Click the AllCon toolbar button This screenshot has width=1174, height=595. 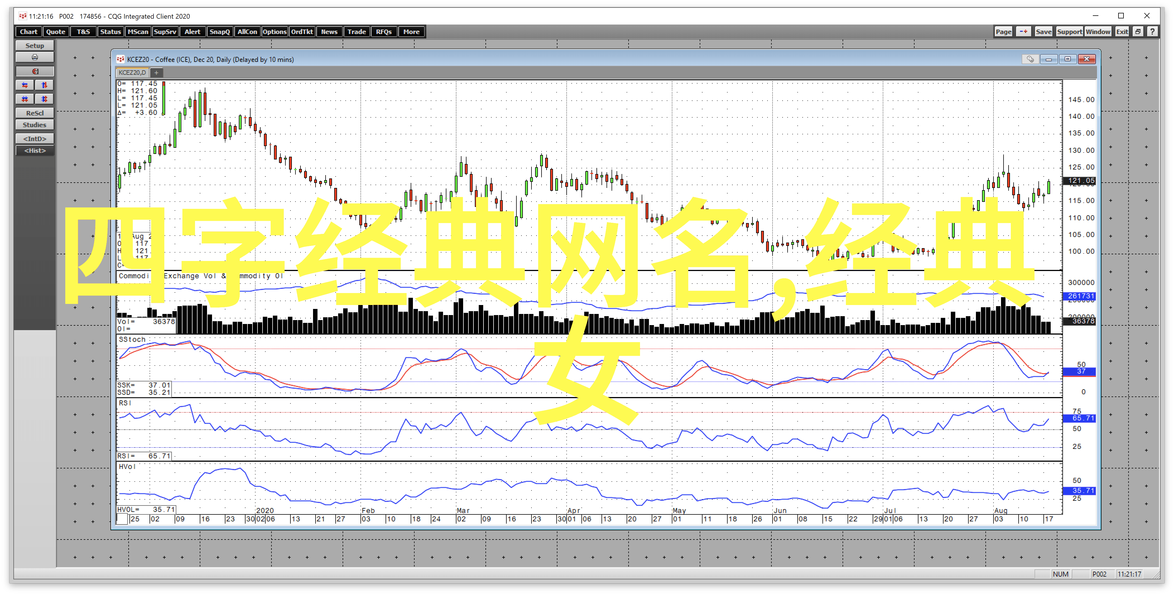(246, 32)
